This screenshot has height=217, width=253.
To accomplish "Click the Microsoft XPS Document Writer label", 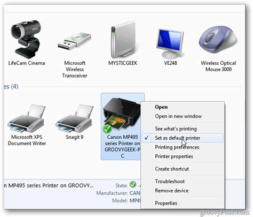I will click(x=27, y=140).
